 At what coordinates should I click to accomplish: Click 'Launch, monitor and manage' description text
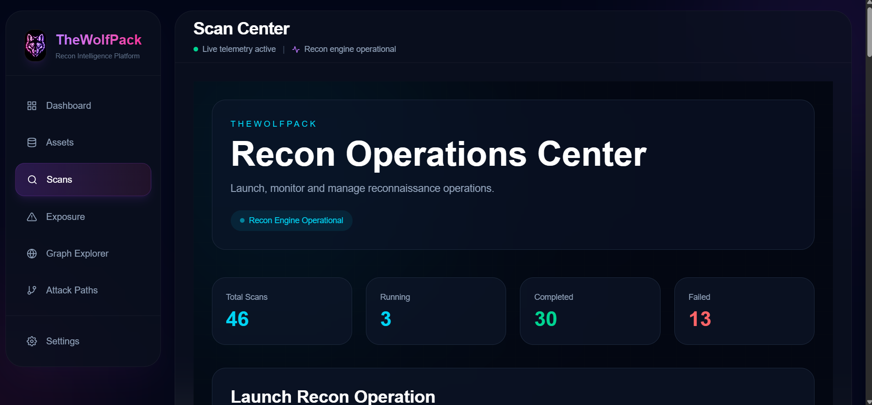(362, 188)
